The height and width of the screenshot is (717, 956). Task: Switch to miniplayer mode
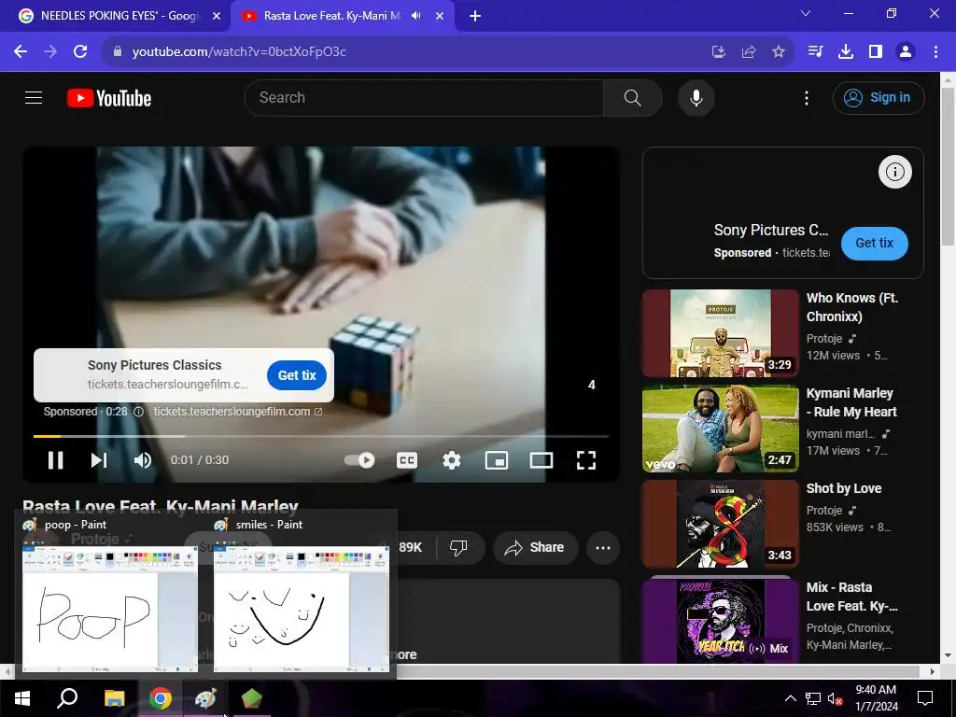click(x=497, y=460)
